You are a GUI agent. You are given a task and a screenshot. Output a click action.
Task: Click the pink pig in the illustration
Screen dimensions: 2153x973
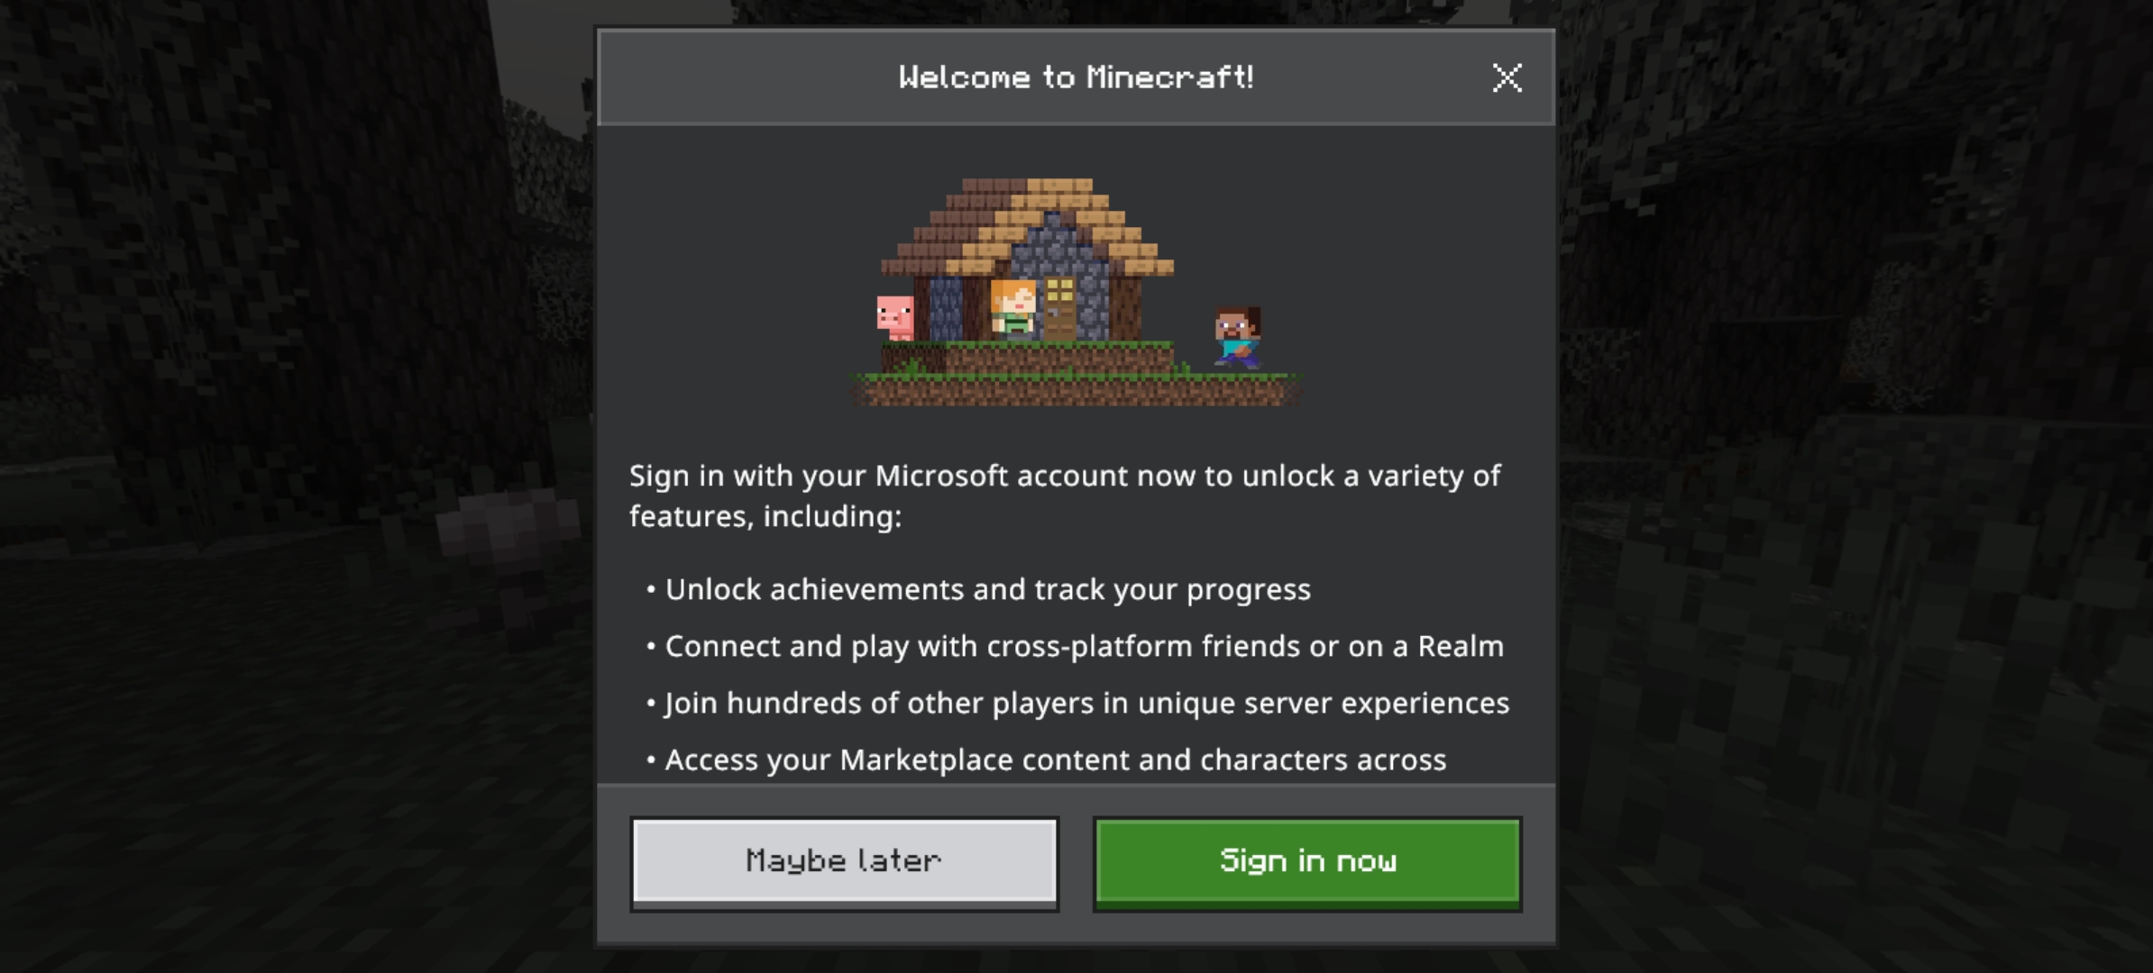pyautogui.click(x=895, y=317)
